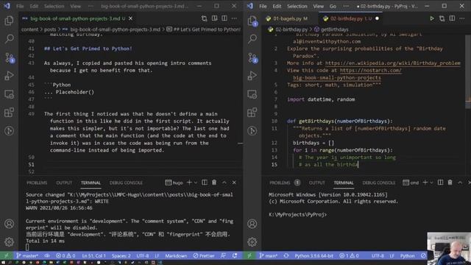
Task: Open Accounts in the right PyProj window
Action: tap(252, 224)
